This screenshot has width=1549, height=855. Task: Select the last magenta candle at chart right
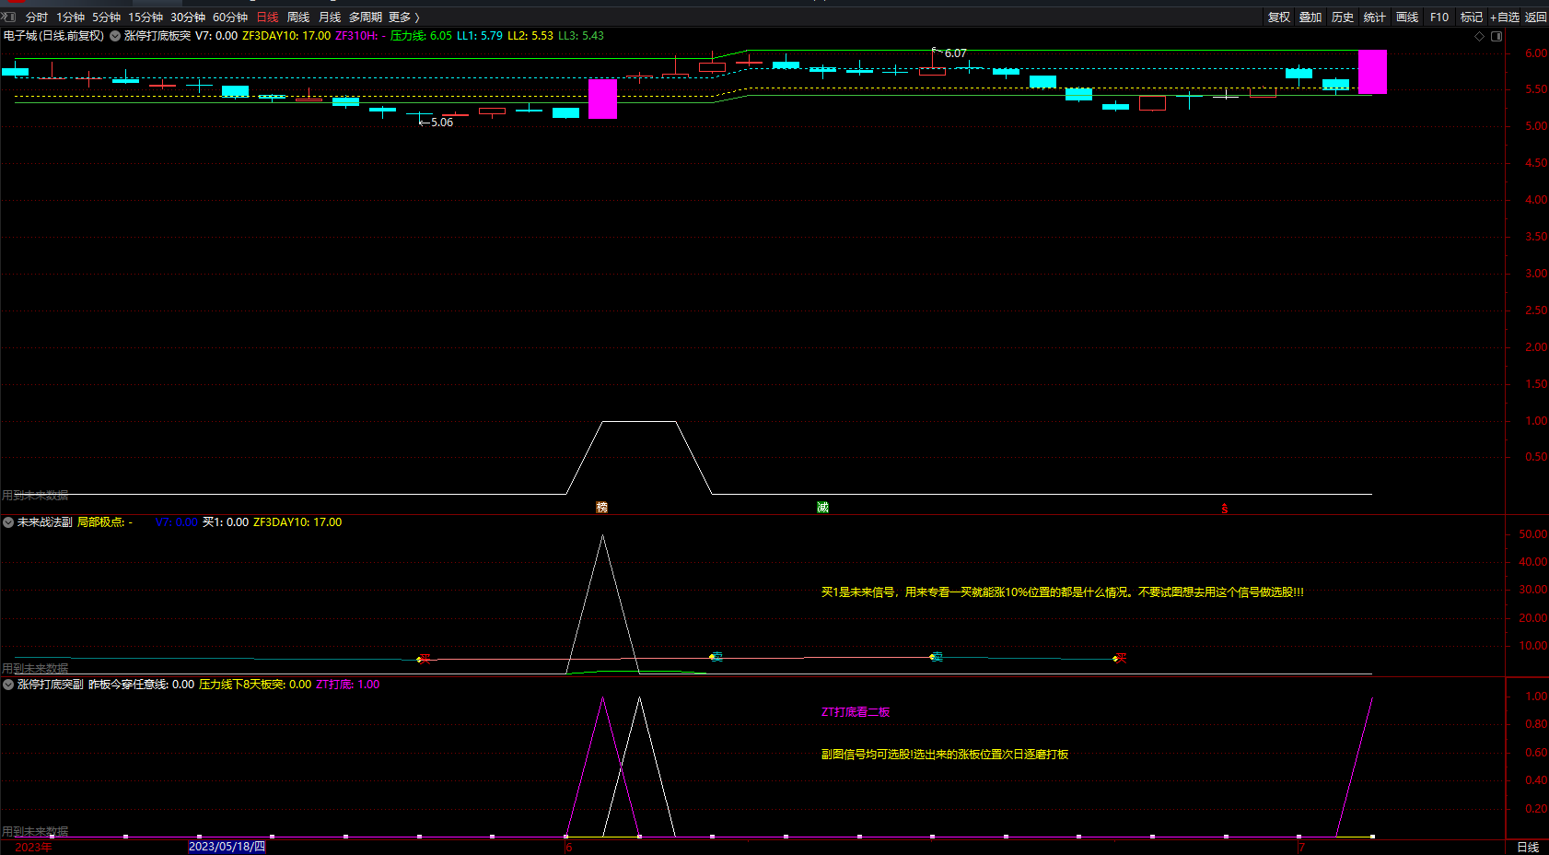(1372, 72)
